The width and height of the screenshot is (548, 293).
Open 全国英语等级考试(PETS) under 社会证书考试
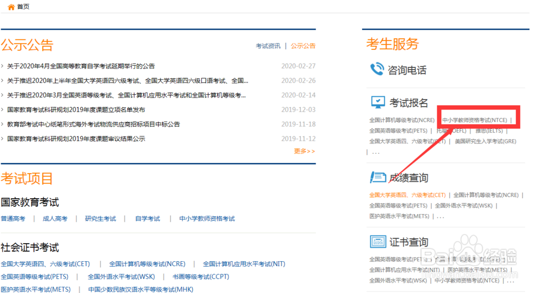(x=35, y=277)
